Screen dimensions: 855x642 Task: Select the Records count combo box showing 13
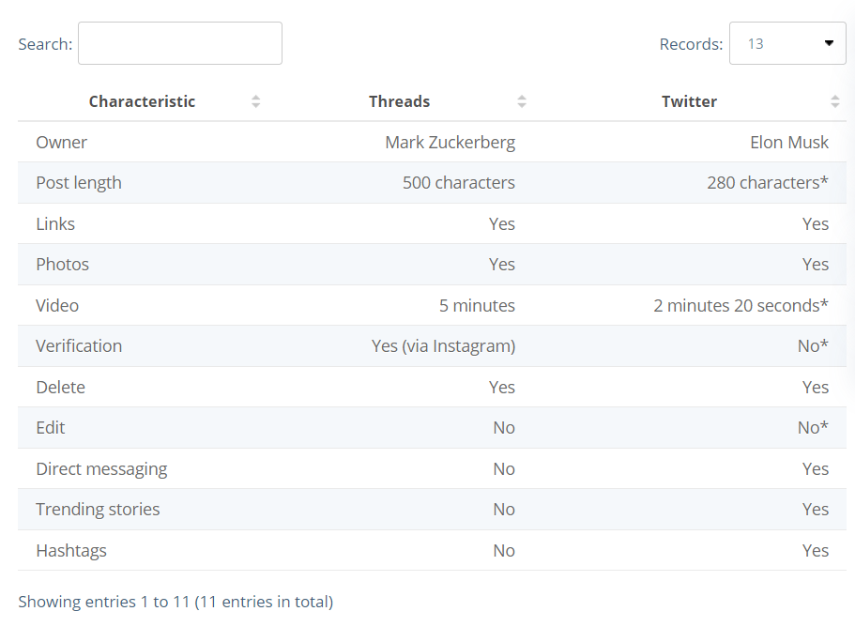787,43
